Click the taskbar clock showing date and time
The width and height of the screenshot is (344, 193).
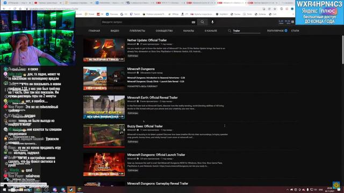pos(329,190)
